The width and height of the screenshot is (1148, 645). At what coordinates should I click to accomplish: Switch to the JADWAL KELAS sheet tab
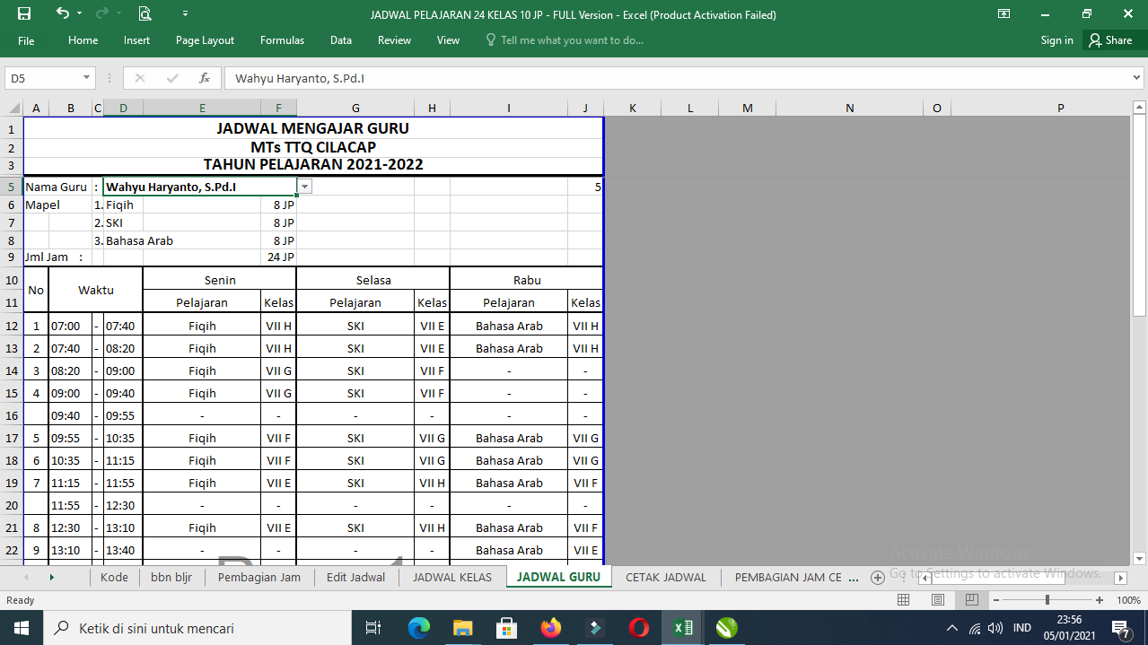[x=452, y=578]
